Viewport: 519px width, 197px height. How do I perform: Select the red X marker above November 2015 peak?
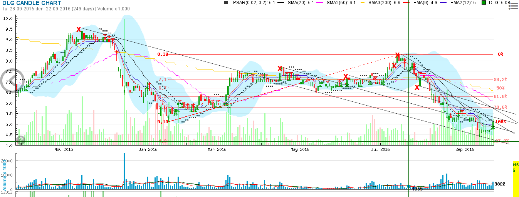(x=79, y=30)
